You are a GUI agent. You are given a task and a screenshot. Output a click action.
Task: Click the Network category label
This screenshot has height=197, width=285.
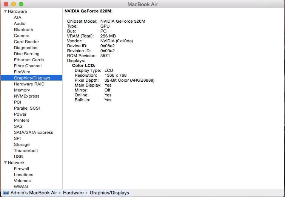[x=16, y=163]
